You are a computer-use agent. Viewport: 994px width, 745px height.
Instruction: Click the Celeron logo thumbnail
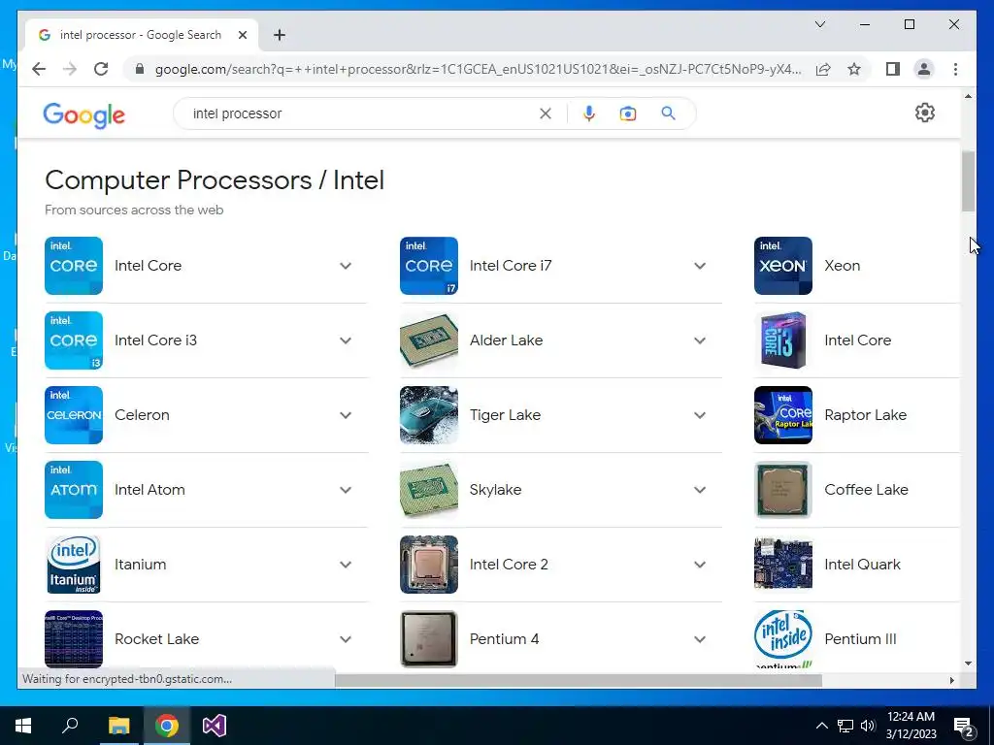point(74,415)
